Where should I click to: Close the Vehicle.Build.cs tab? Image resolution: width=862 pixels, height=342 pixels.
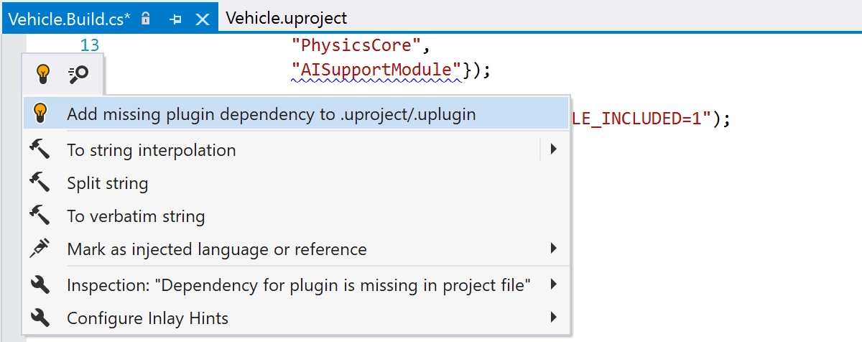(x=203, y=19)
